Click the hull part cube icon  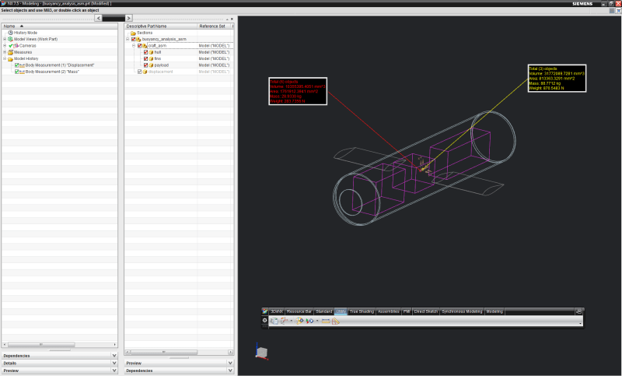(151, 52)
